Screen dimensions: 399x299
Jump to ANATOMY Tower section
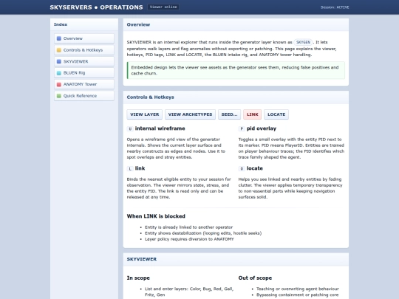click(x=84, y=84)
